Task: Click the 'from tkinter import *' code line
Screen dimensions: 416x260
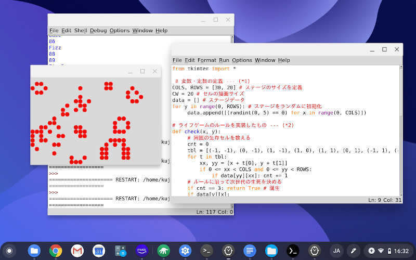Action: (204, 69)
